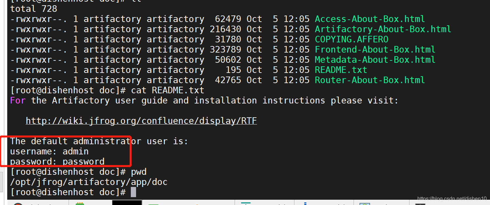Click the magenta 'For' word in README output
The height and width of the screenshot is (205, 490).
18,101
